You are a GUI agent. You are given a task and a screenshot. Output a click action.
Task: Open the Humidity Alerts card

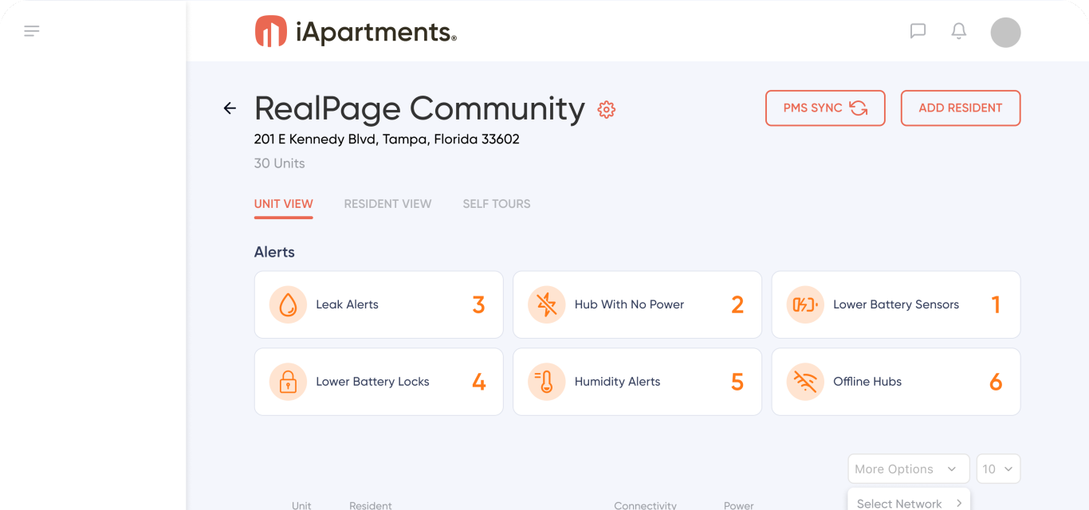tap(637, 382)
